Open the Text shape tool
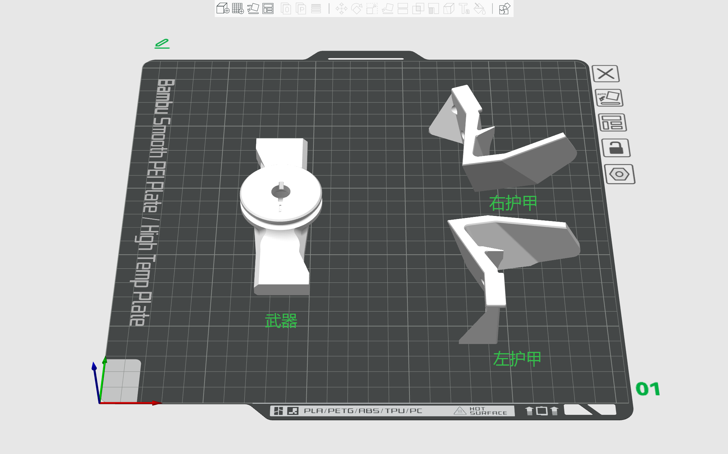This screenshot has width=728, height=454. (x=464, y=9)
